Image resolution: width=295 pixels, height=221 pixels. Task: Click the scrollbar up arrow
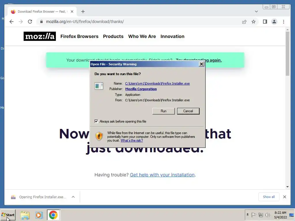point(287,30)
